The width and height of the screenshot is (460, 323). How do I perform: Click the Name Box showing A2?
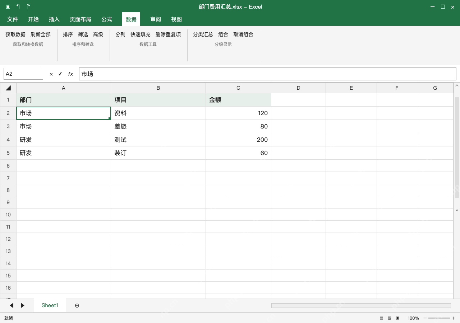23,74
